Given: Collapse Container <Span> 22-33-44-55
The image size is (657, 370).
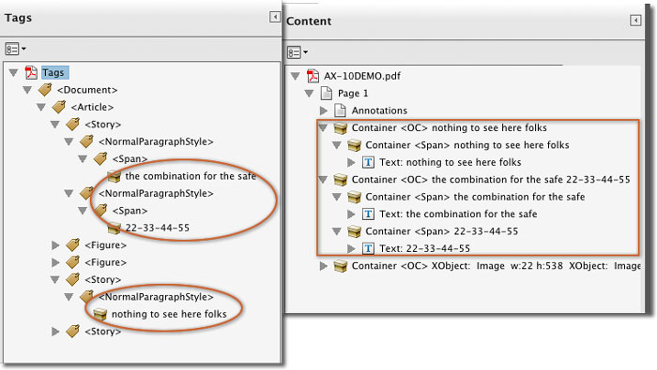Looking at the screenshot, I should (x=337, y=231).
